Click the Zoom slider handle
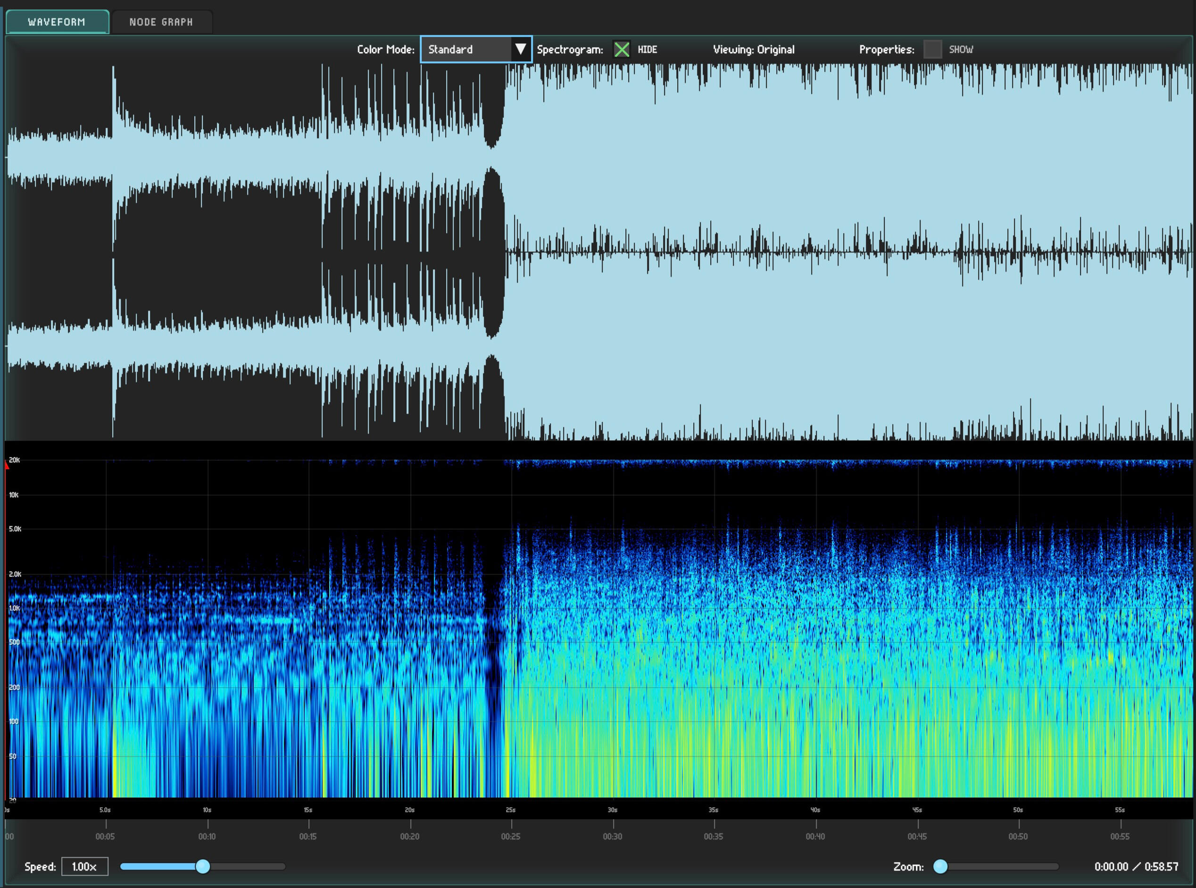1196x888 pixels. pyautogui.click(x=940, y=866)
